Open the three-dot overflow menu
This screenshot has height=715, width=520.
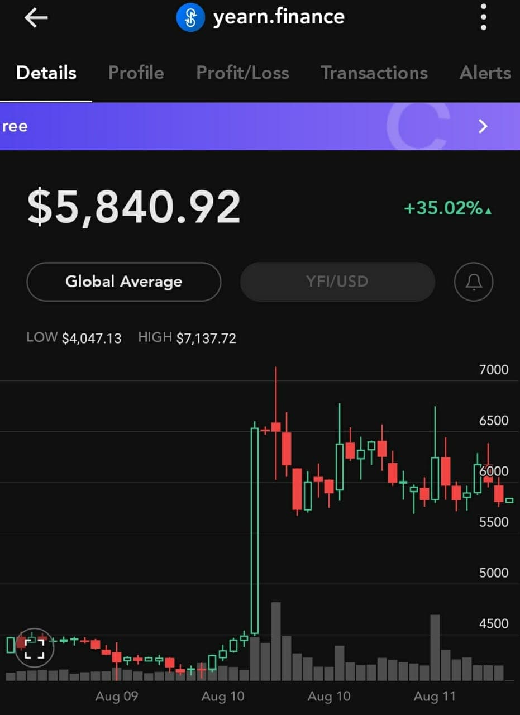484,18
